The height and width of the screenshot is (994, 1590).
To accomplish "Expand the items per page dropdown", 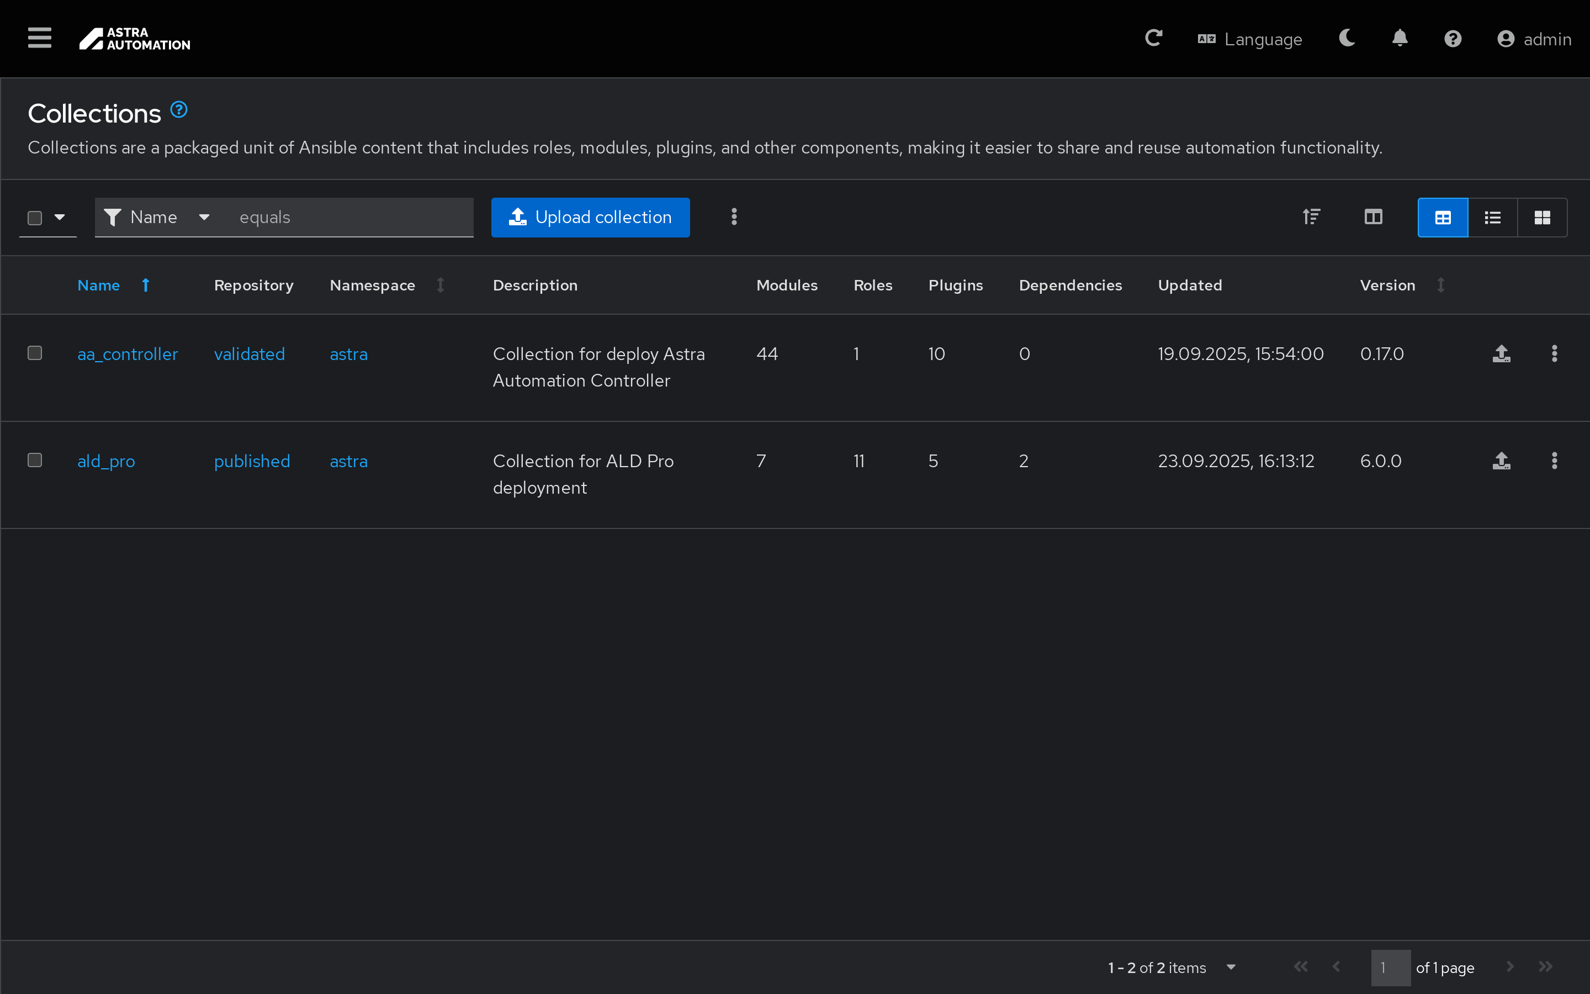I will click(1231, 967).
